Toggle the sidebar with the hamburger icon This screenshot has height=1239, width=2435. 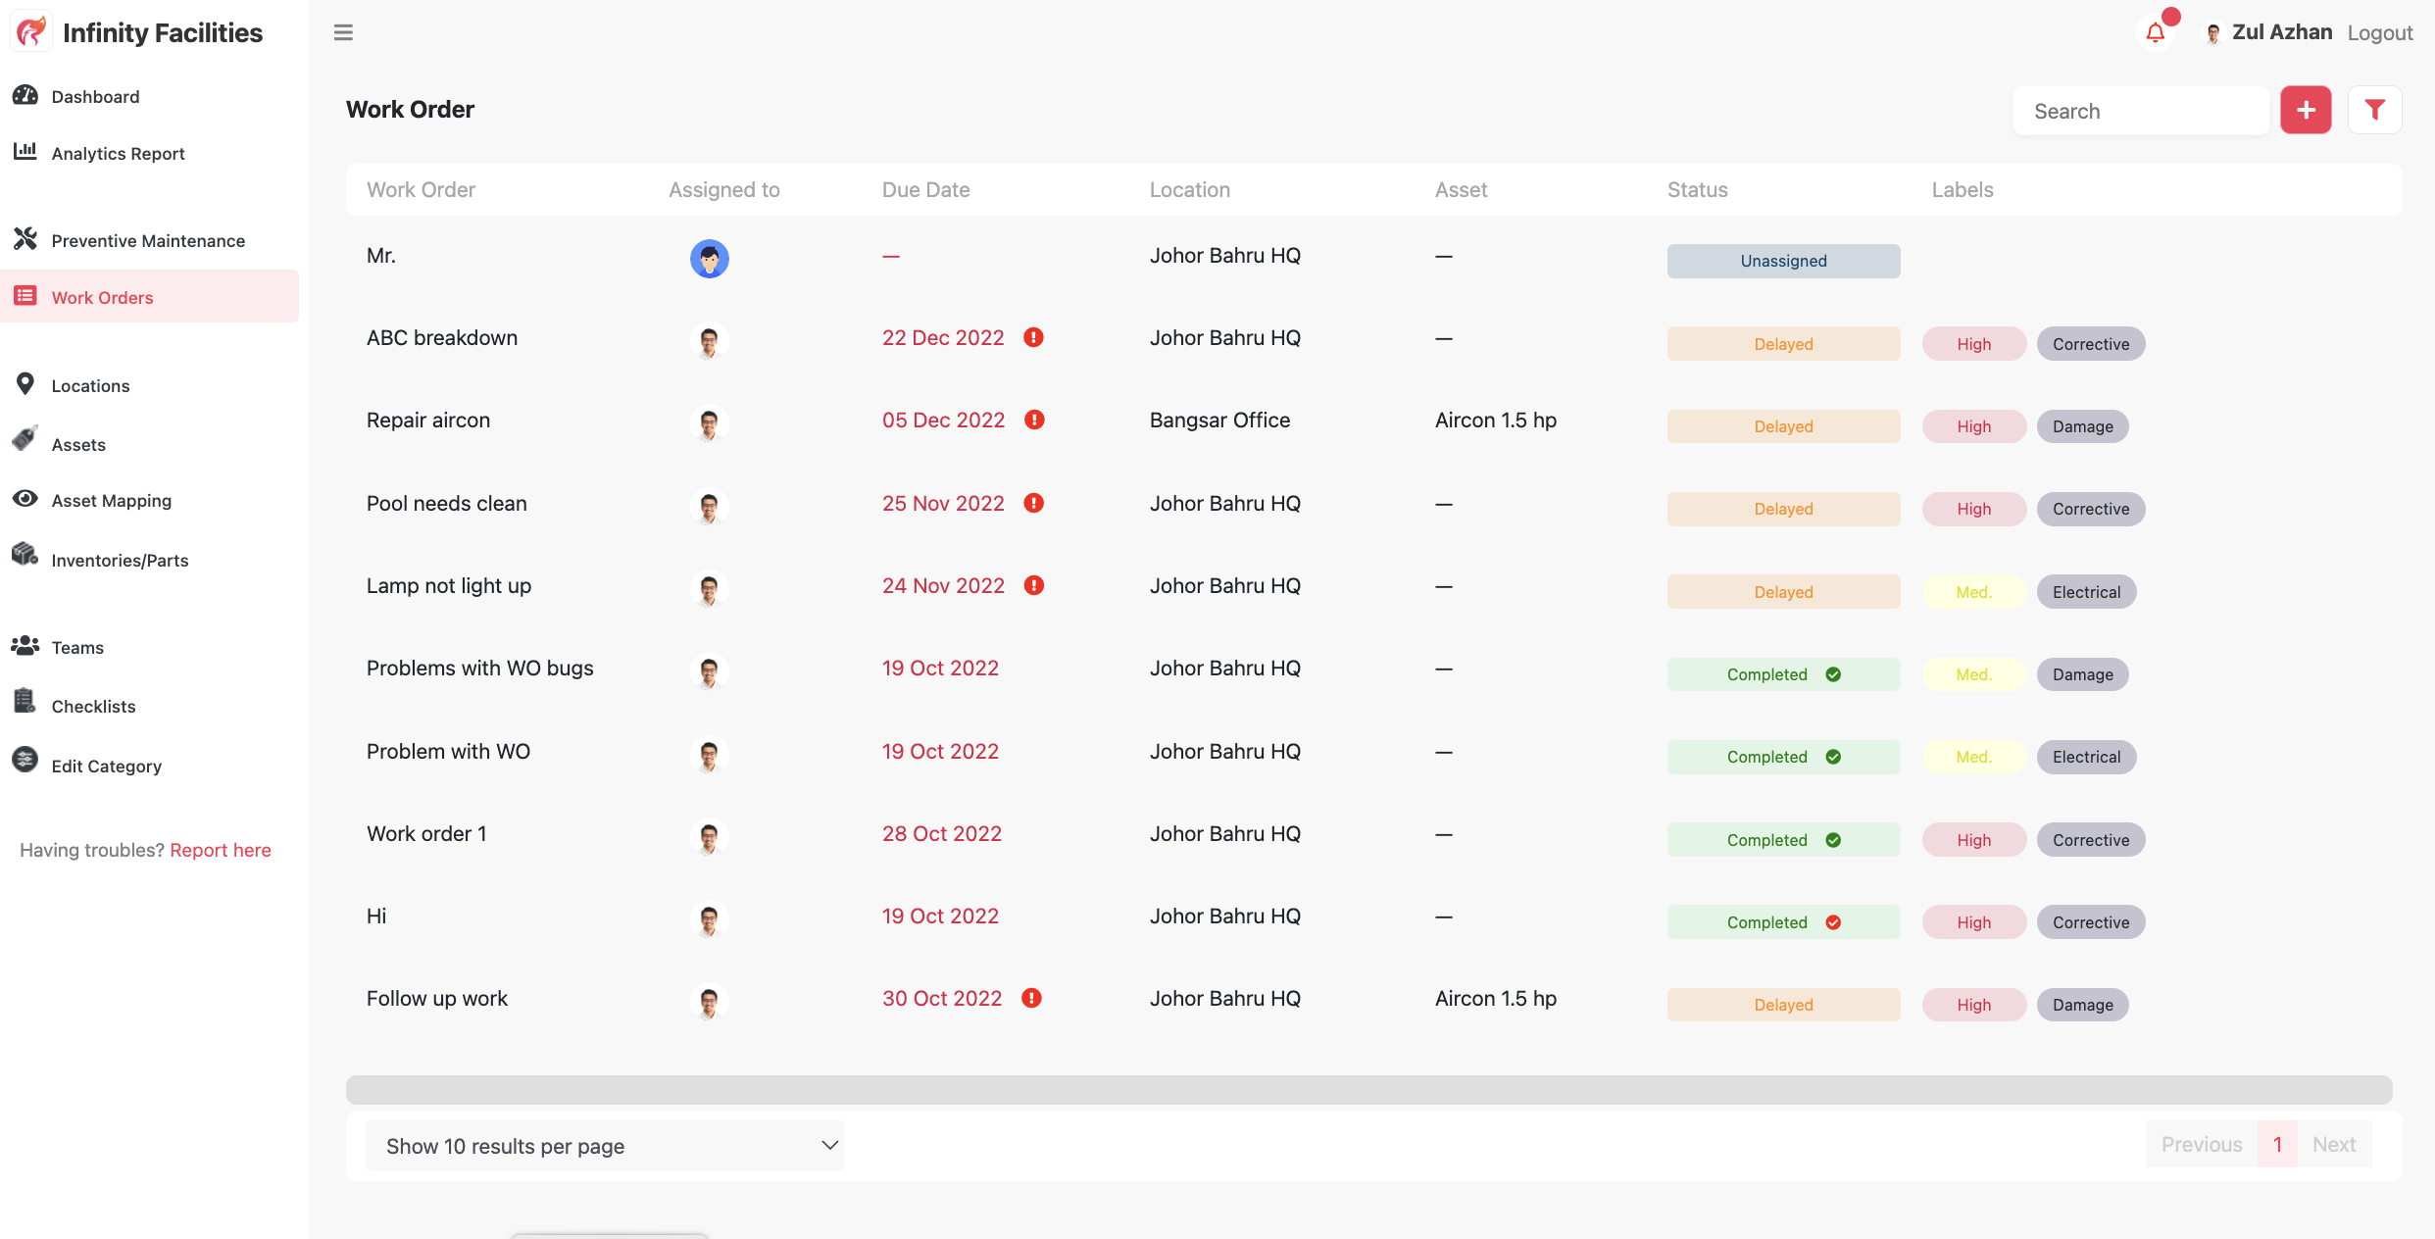(x=342, y=32)
